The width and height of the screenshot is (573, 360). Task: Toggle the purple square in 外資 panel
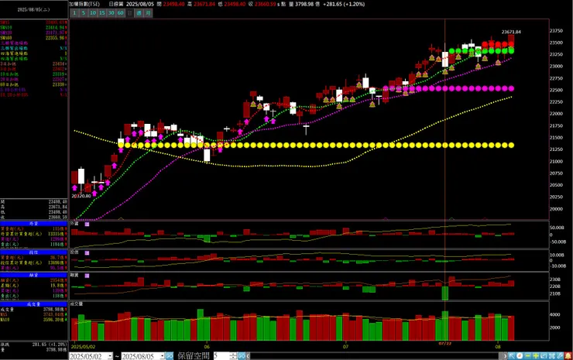[x=87, y=225]
